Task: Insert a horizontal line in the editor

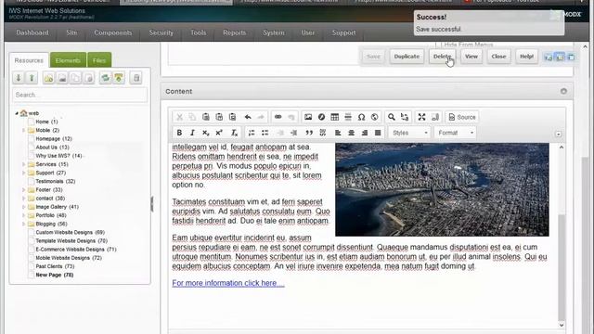Action: pos(348,117)
